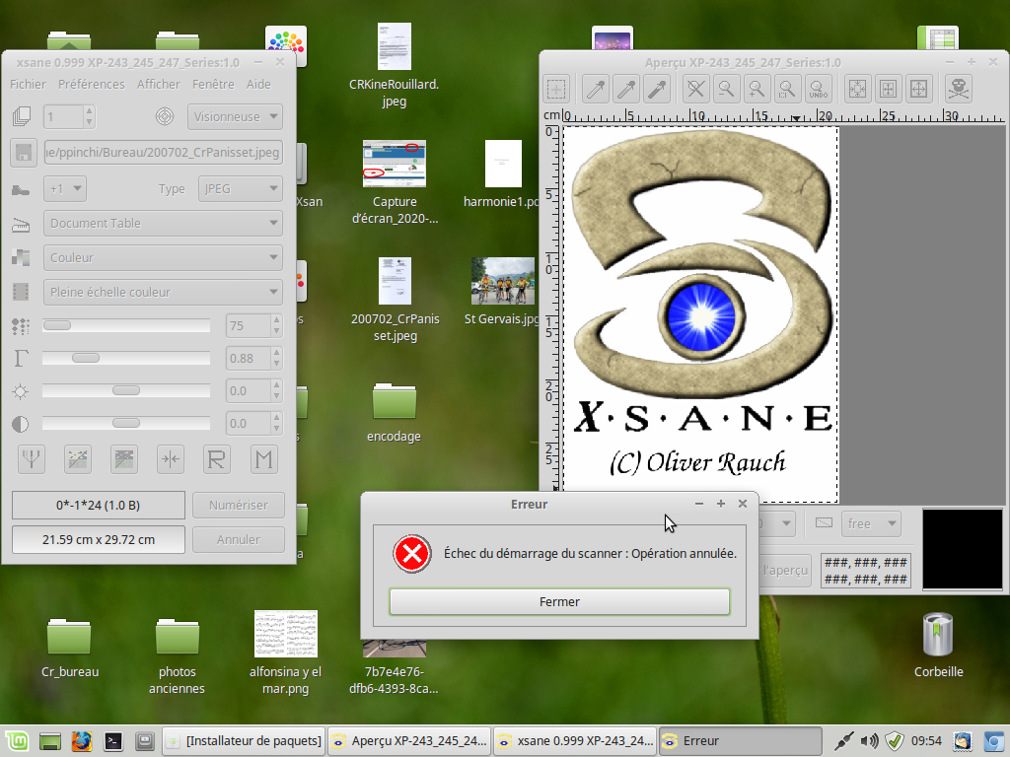Open the Couleur scan mode dropdown
The width and height of the screenshot is (1010, 757).
click(163, 257)
